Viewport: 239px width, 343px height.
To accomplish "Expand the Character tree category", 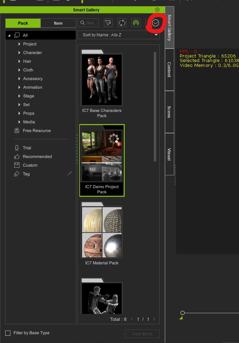I will coord(19,53).
